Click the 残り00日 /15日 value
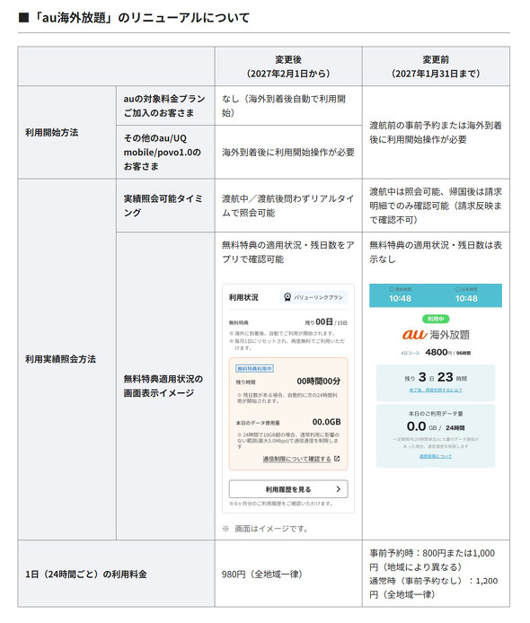 (326, 322)
